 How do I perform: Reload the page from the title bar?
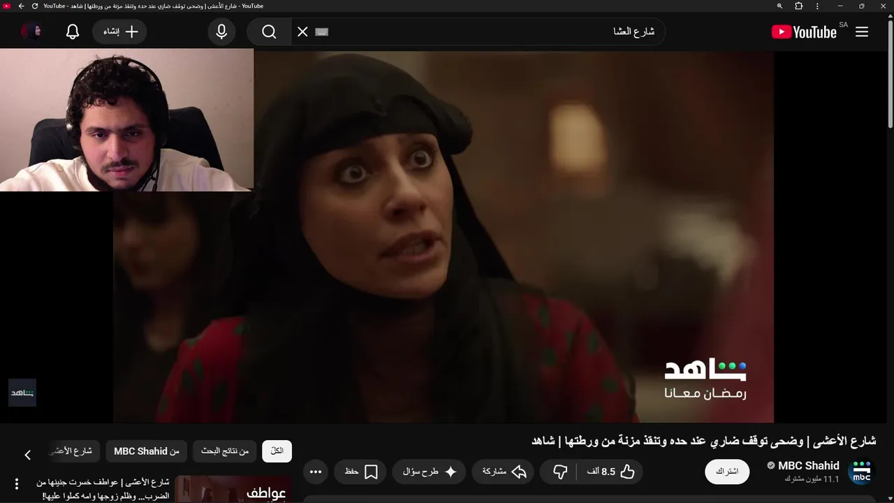click(35, 6)
